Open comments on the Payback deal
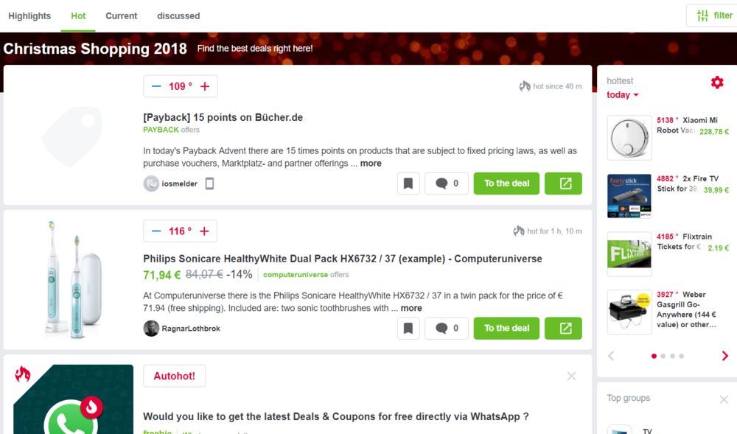 447,183
